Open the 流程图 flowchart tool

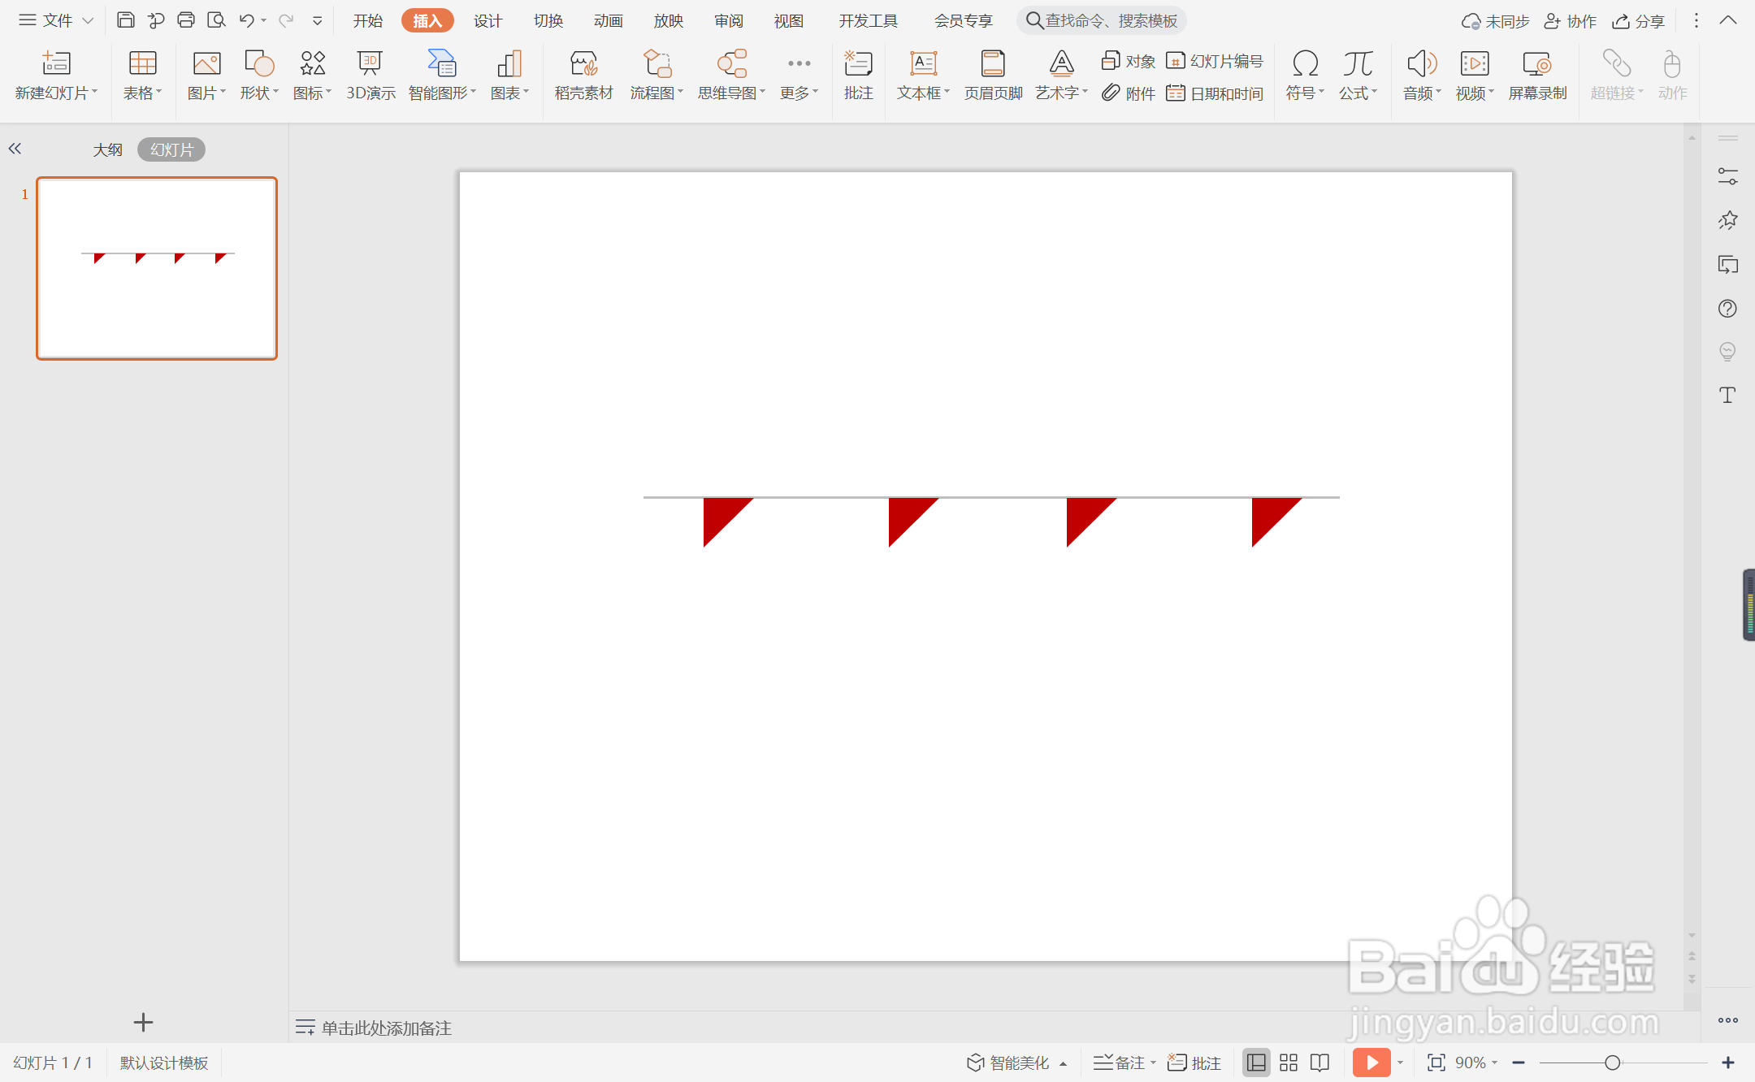656,75
